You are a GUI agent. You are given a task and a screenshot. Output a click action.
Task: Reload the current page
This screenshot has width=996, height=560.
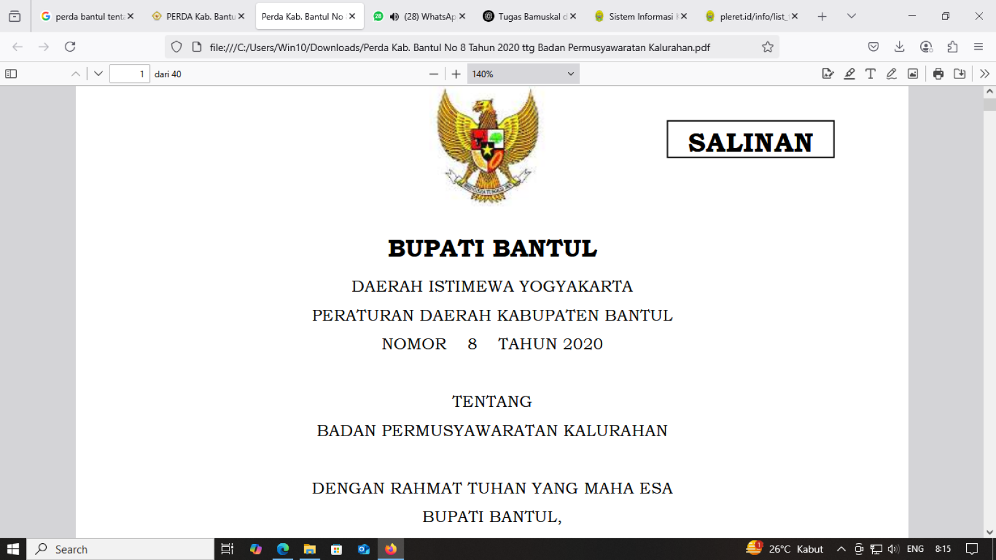tap(70, 47)
